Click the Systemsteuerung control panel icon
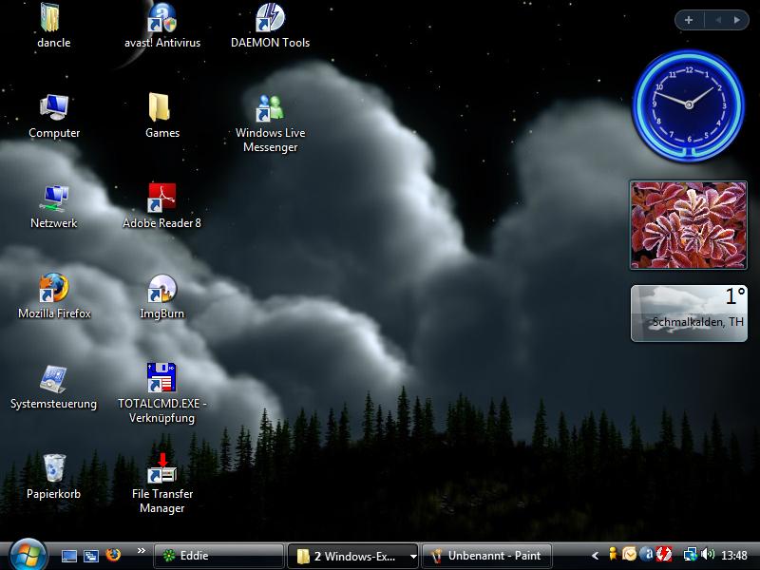Viewport: 760px width, 570px height. coord(54,379)
